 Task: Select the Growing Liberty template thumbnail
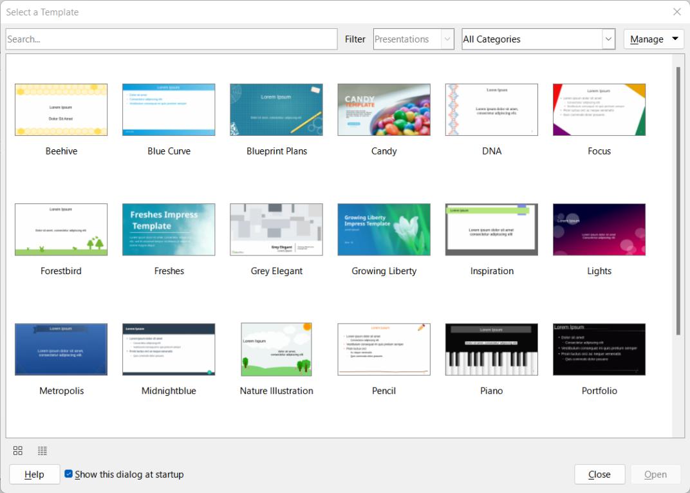click(384, 229)
